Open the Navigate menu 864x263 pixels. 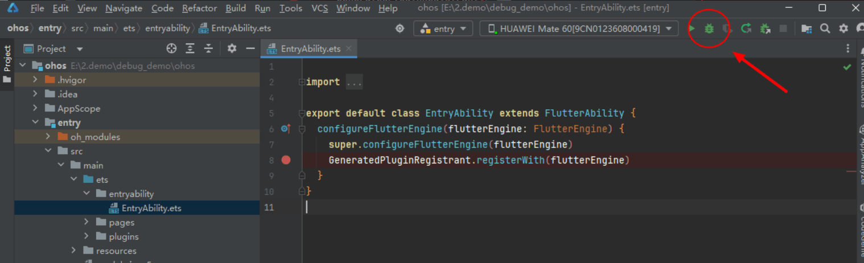pos(124,8)
